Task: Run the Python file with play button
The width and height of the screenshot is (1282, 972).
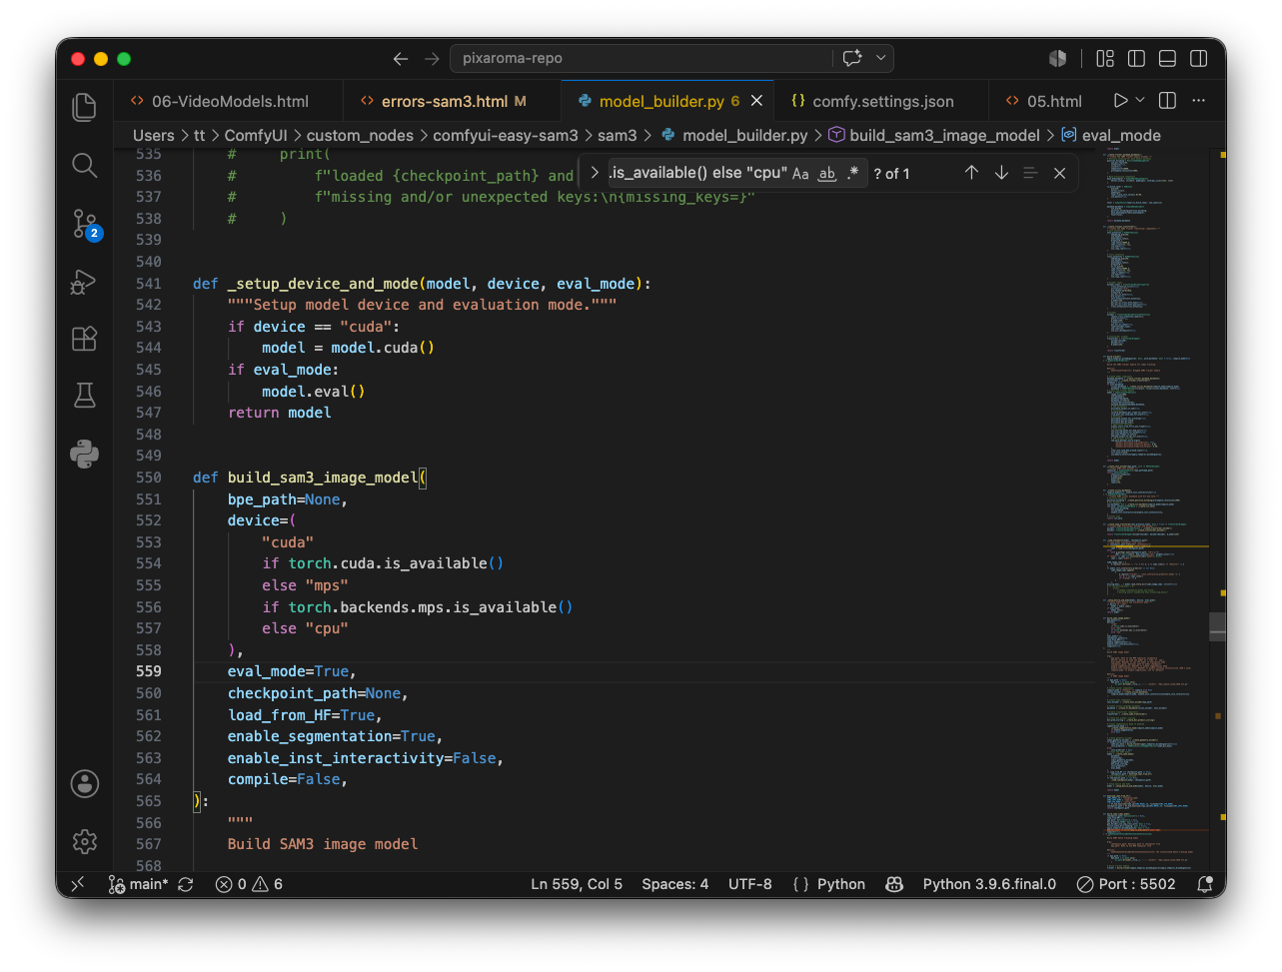Action: 1120,101
